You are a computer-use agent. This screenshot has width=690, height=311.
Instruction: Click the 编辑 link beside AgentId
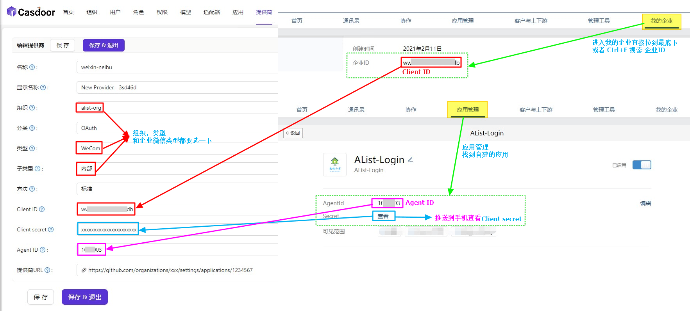pyautogui.click(x=645, y=203)
